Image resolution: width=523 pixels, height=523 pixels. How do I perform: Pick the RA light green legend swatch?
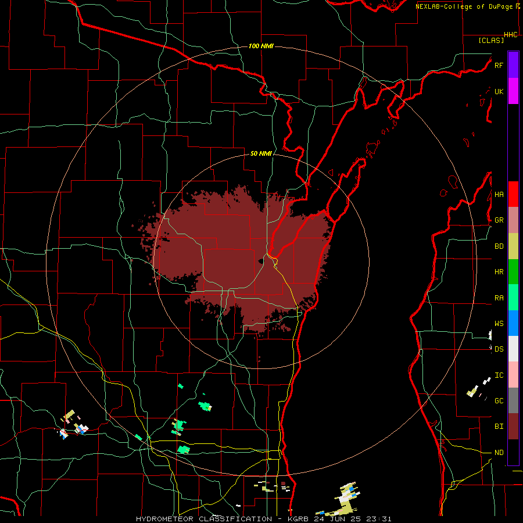[x=513, y=298]
